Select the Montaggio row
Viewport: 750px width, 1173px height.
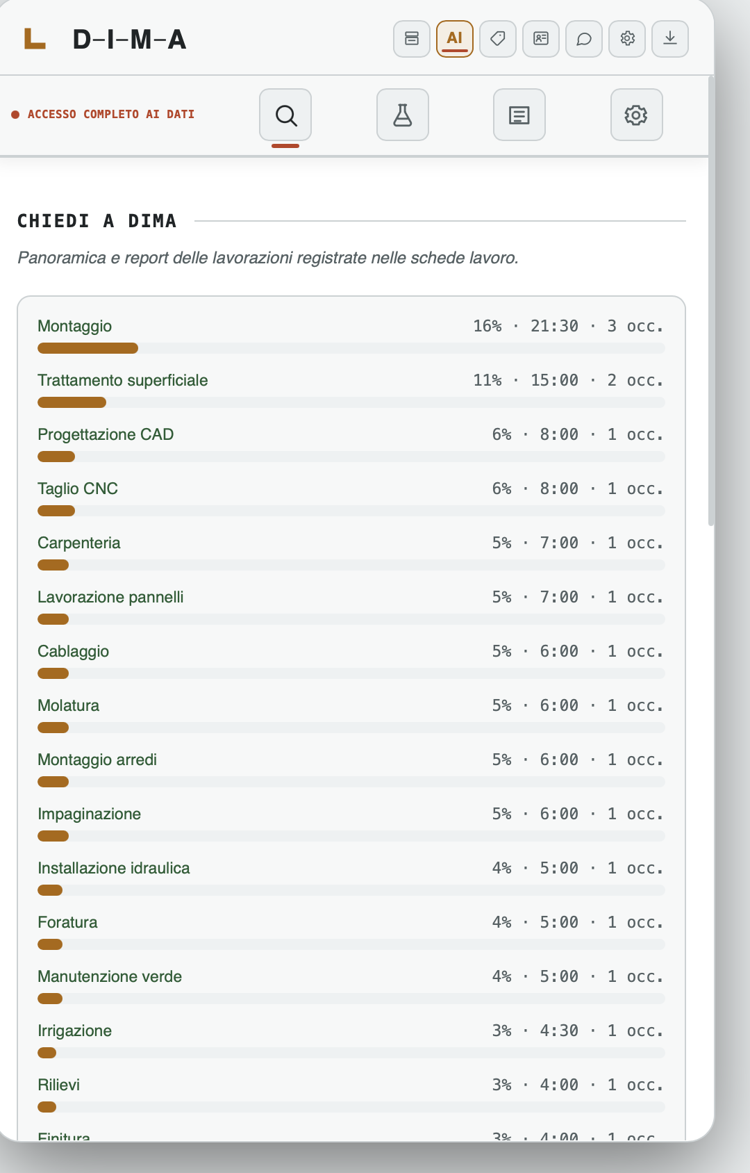tap(351, 335)
